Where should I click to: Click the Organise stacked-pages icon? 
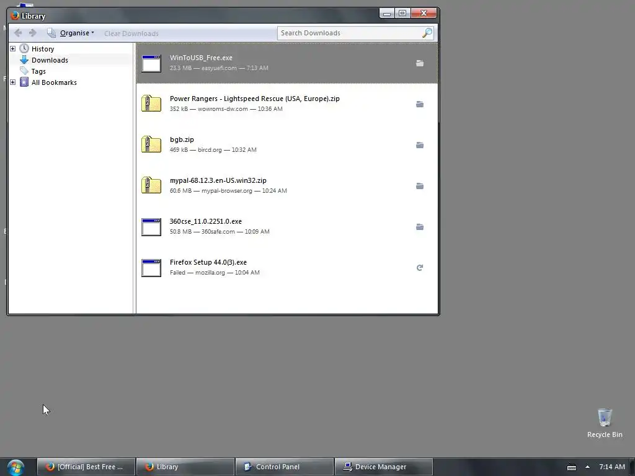(x=51, y=33)
